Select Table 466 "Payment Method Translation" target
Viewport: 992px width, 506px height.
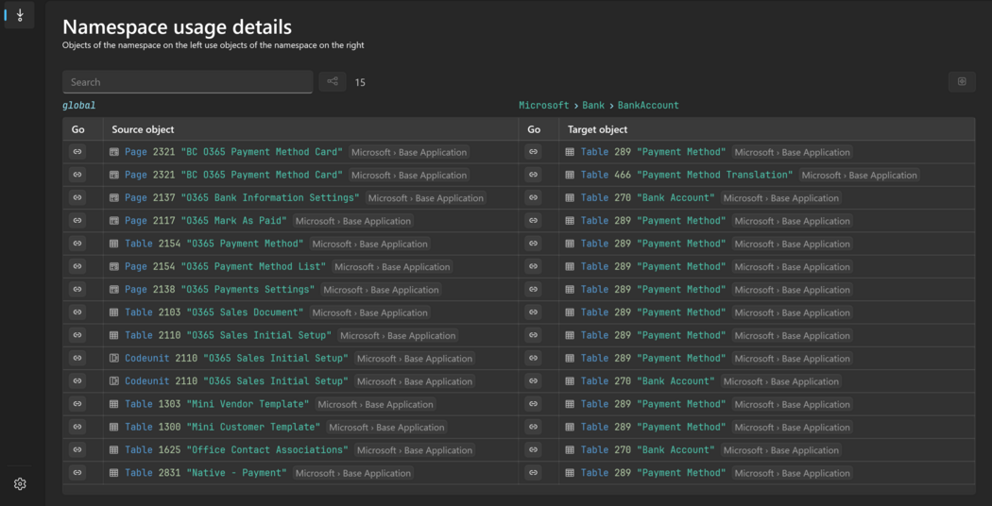tap(687, 176)
